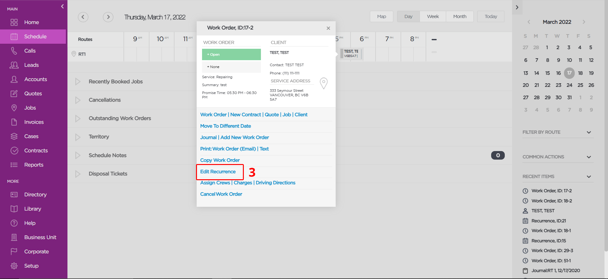
Task: Switch to Day view
Action: click(x=408, y=16)
